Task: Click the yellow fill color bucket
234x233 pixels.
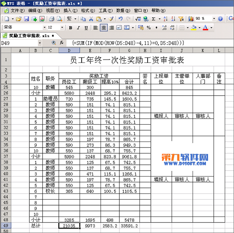Action: click(194, 28)
